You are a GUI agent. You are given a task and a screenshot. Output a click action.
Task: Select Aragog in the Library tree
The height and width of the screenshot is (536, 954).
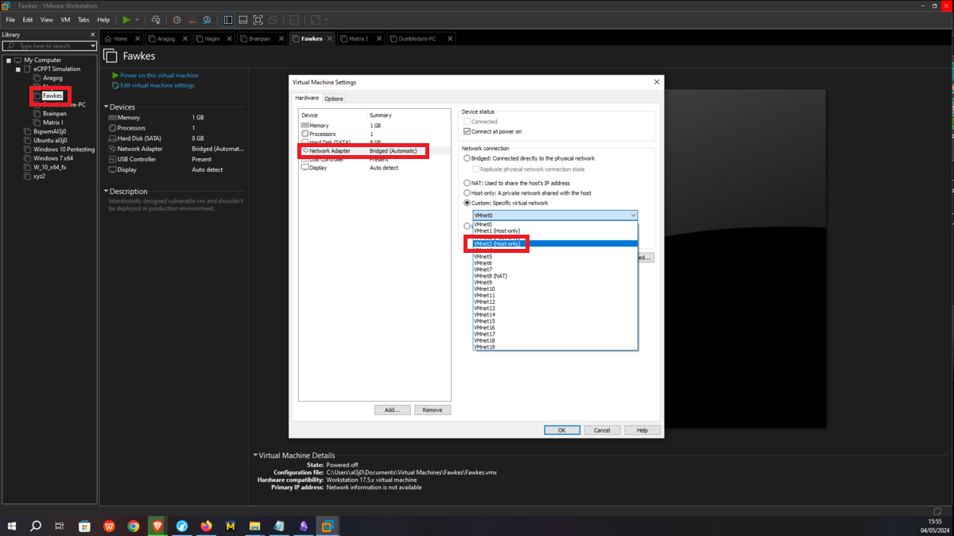click(x=52, y=78)
